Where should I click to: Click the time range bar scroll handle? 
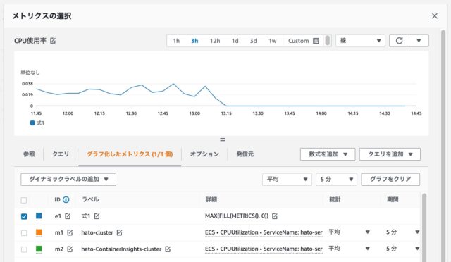tap(327, 41)
